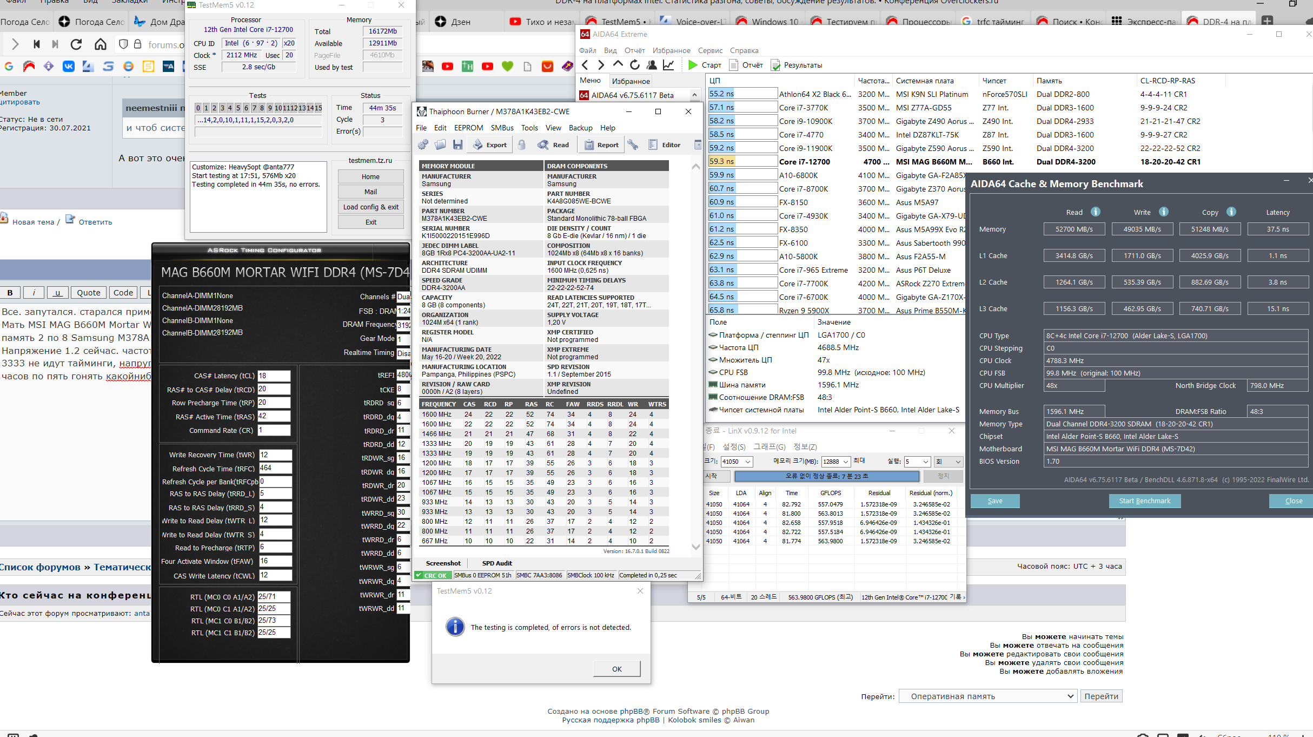1313x737 pixels.
Task: Click the tCL value field showing 18
Action: pyautogui.click(x=274, y=376)
